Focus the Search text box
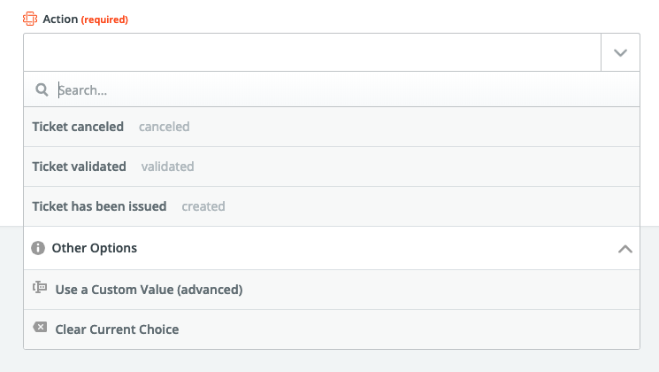This screenshot has width=659, height=372. pos(347,90)
